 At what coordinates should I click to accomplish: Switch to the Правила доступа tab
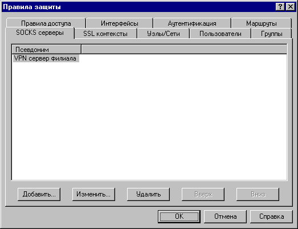[46, 23]
